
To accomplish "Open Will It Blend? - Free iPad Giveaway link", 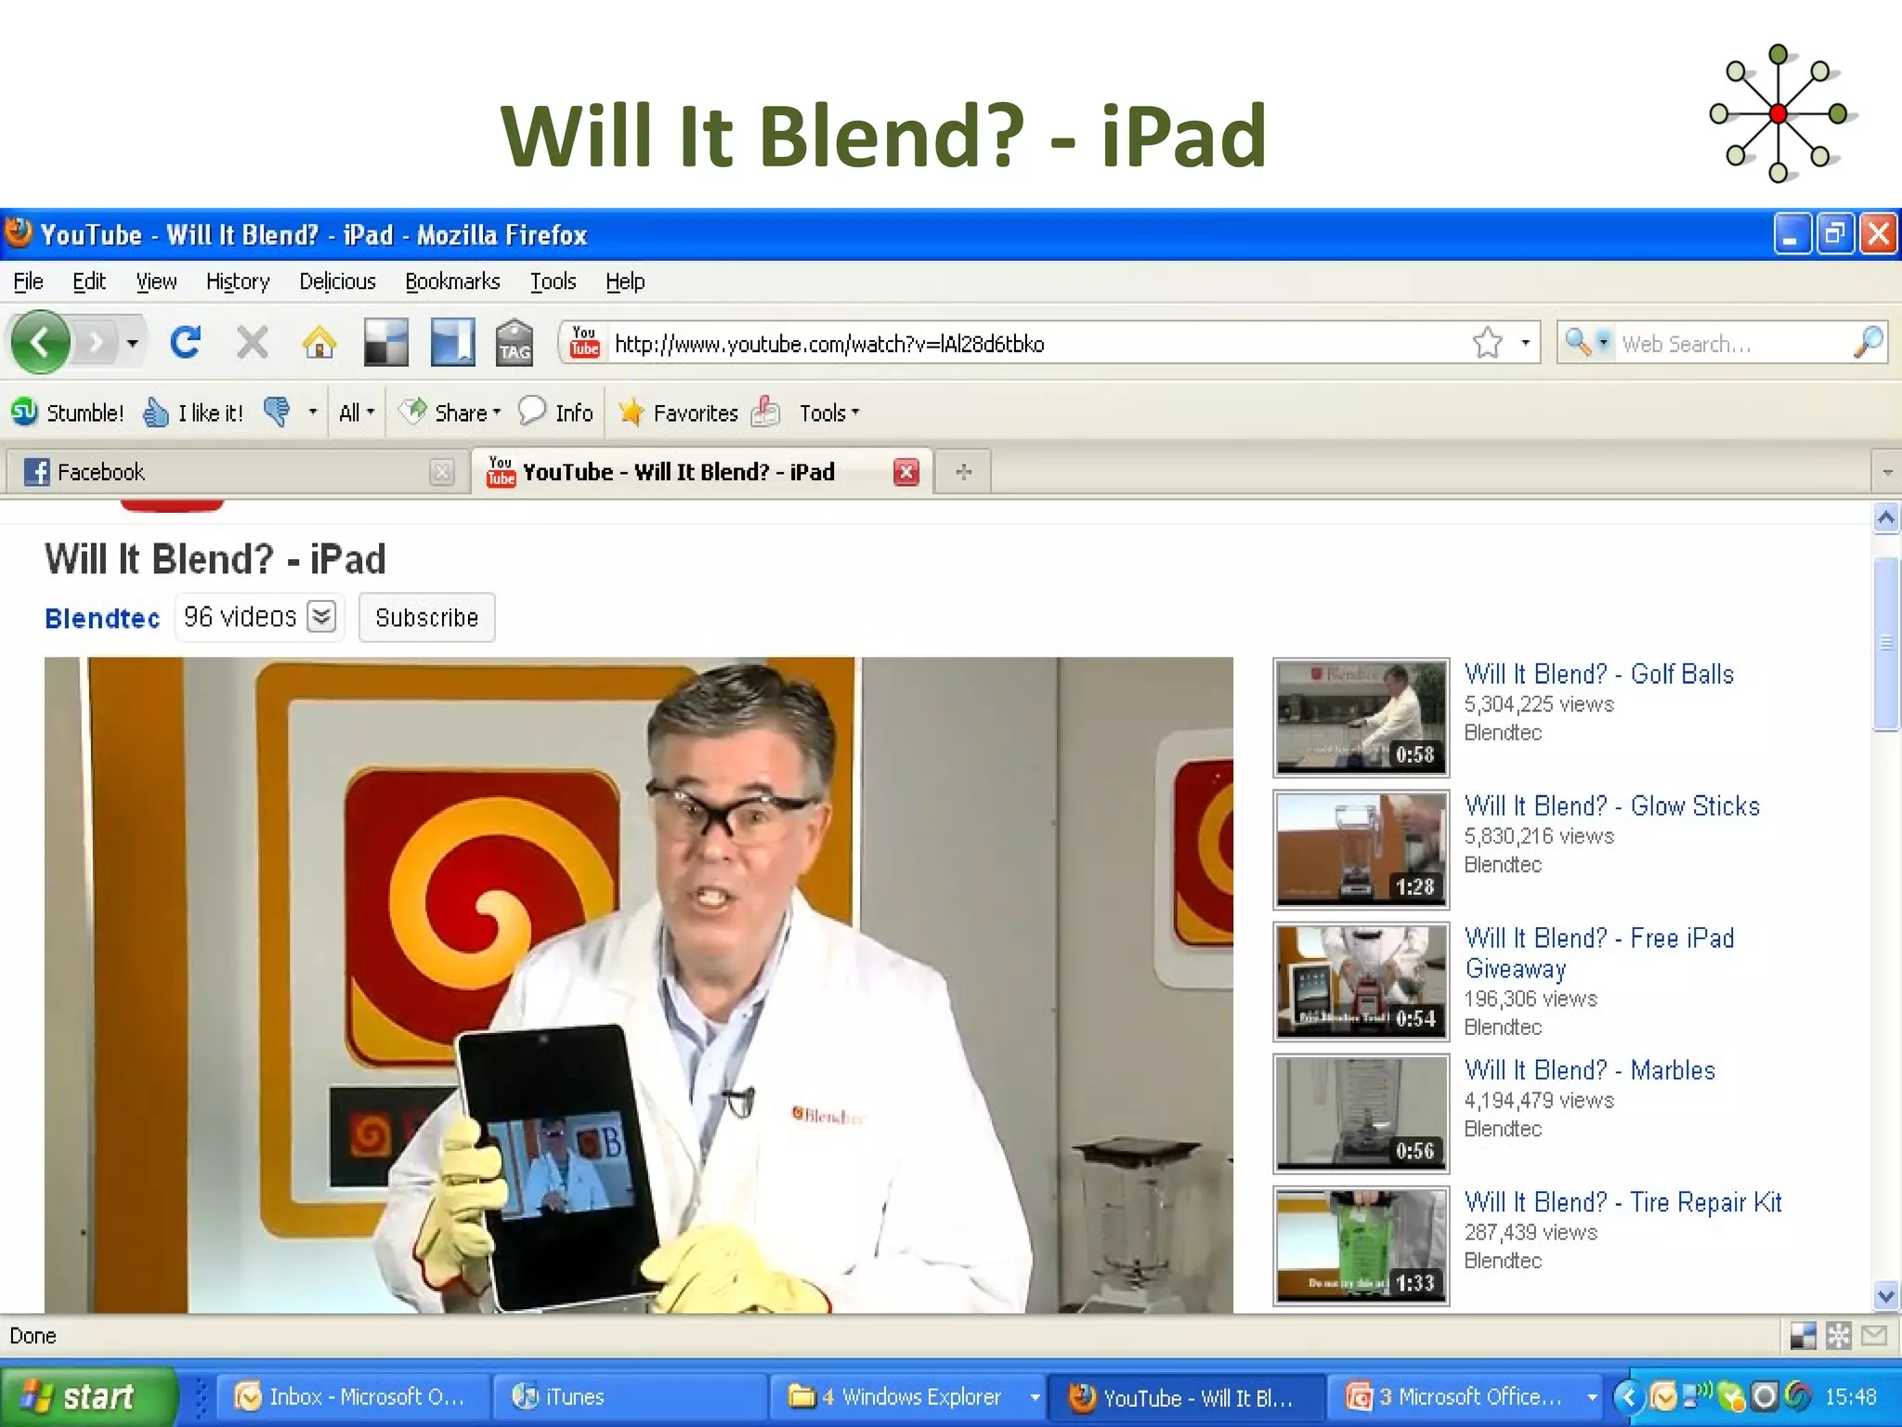I will [x=1599, y=953].
